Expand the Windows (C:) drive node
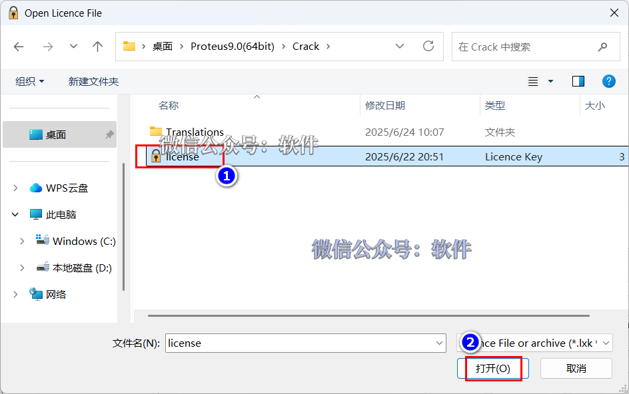 (22, 242)
